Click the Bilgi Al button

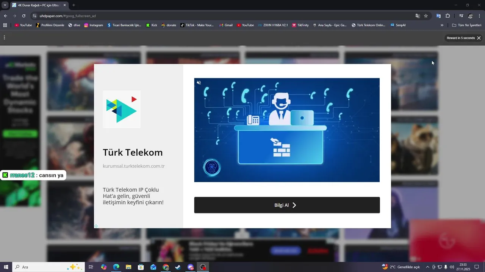(x=287, y=205)
